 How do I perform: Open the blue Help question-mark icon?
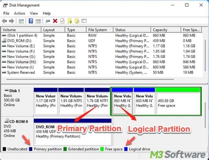[31, 21]
